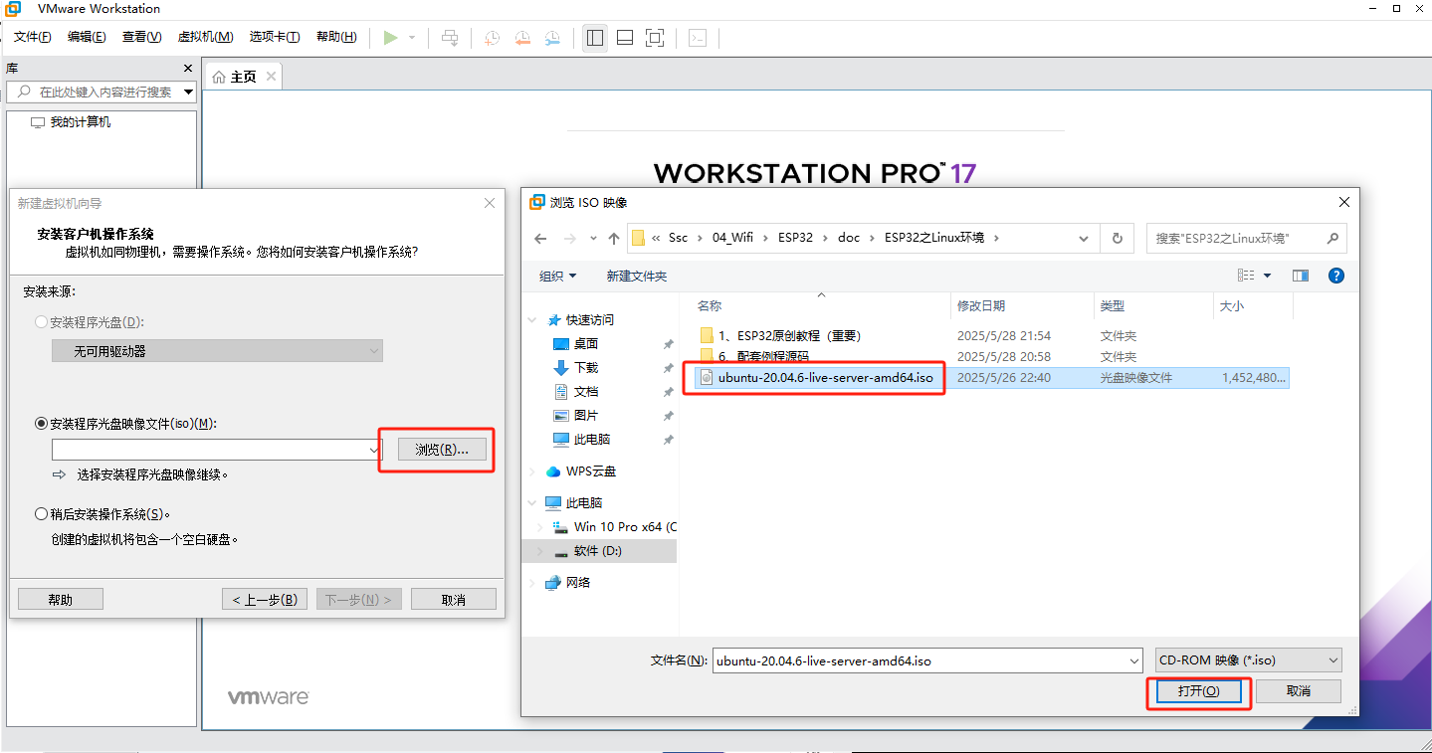The image size is (1432, 753).
Task: Sort by the 修改日期 column header
Action: [981, 306]
